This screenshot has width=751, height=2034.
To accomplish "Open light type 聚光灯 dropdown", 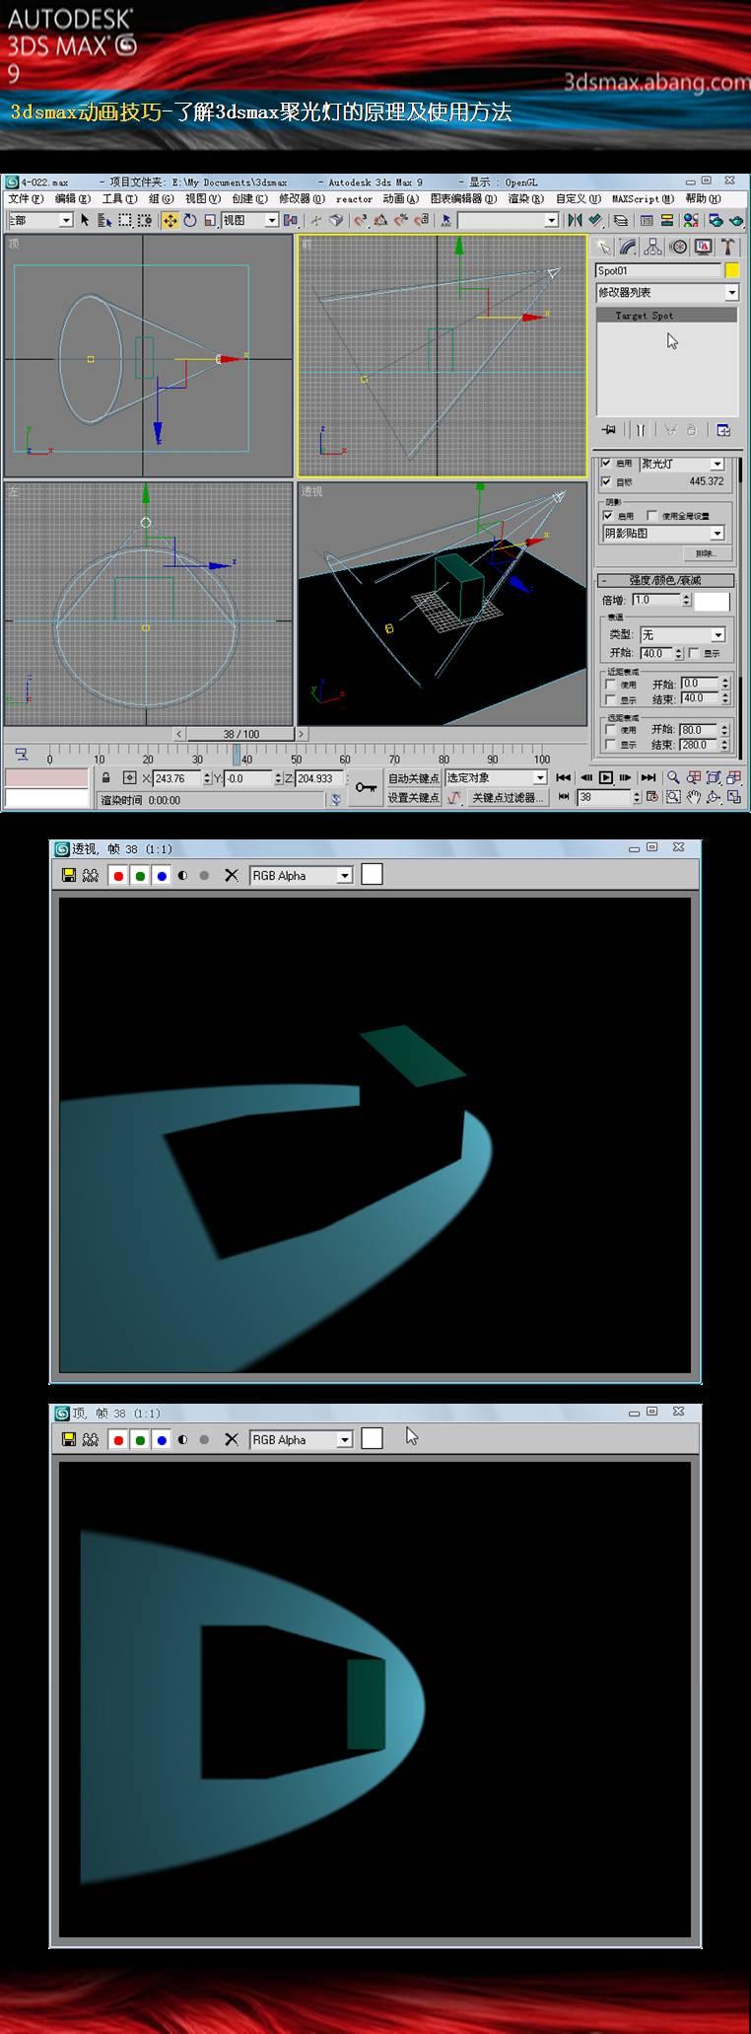I will pyautogui.click(x=682, y=464).
